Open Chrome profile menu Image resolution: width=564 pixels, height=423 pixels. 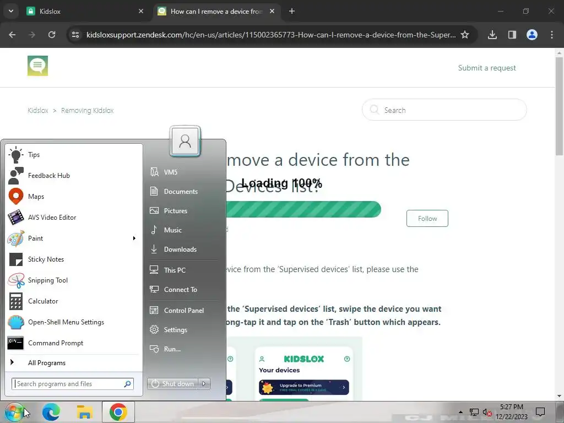click(532, 35)
